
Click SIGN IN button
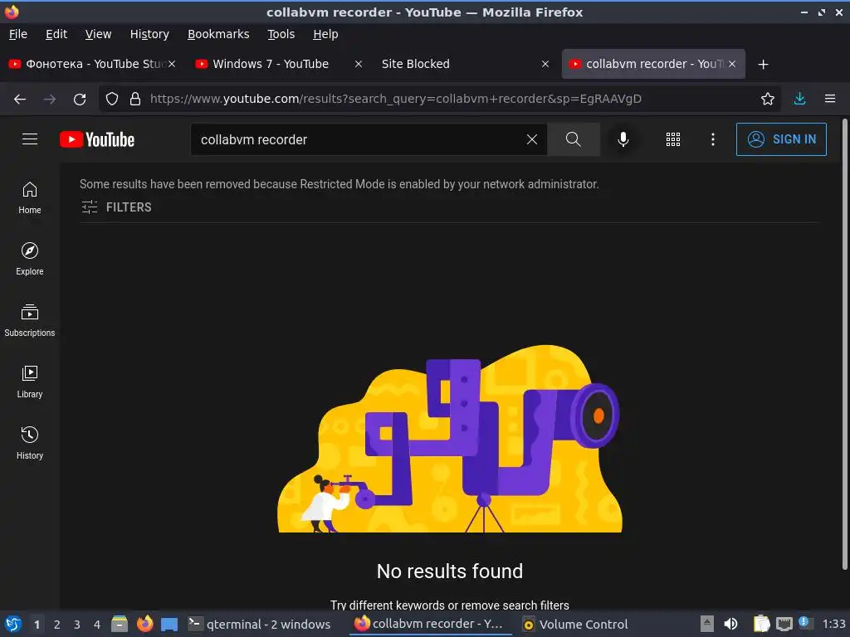(x=781, y=139)
